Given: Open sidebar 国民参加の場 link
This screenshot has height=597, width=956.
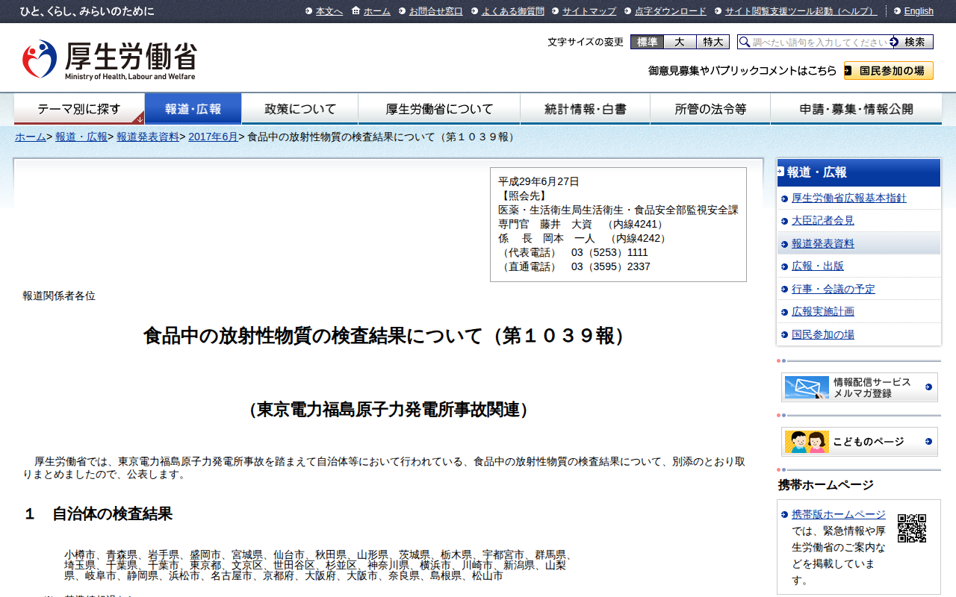Looking at the screenshot, I should (x=823, y=334).
